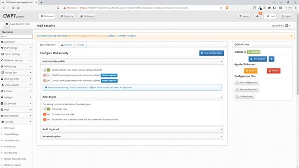299x168 pixels.
Task: Switch to the Logs tab
Action: click(x=81, y=45)
